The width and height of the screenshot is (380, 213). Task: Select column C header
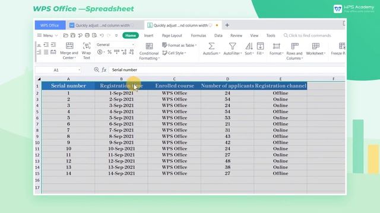(174, 79)
